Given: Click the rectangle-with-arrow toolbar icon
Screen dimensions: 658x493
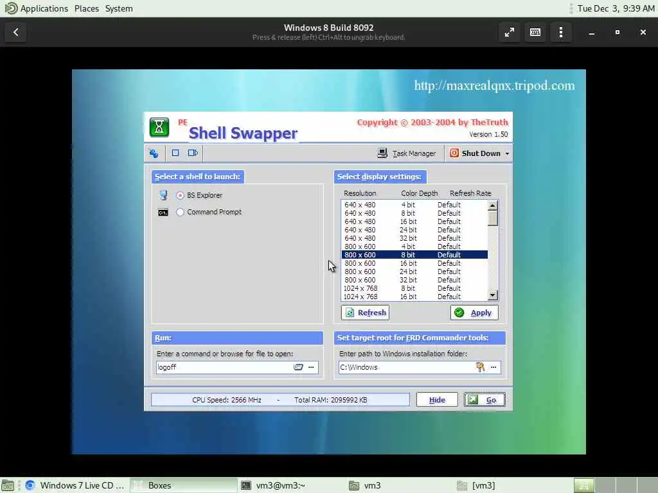Looking at the screenshot, I should (x=193, y=153).
